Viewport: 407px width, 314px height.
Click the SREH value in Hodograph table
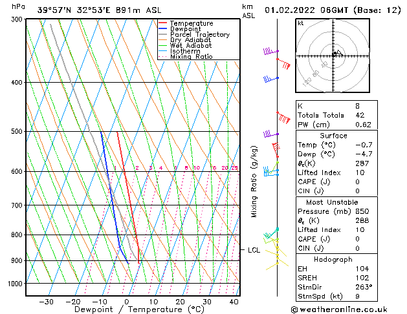[x=362, y=278]
